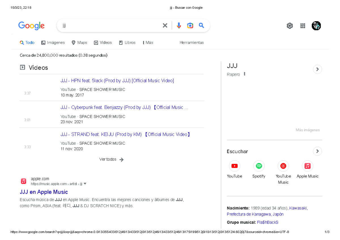Open YouTube Music from the Escuchar section
Image resolution: width=340 pixels, height=240 pixels.
coord(283,166)
